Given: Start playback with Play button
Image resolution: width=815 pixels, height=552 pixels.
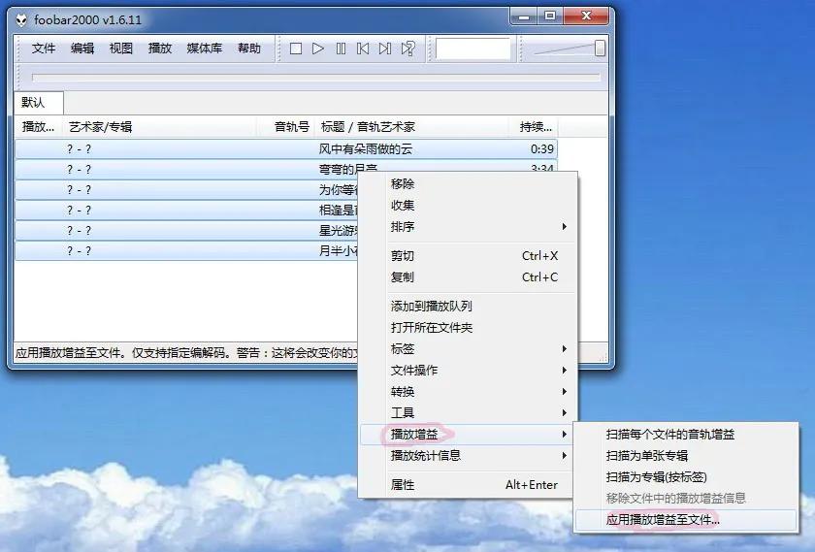Looking at the screenshot, I should pyautogui.click(x=318, y=49).
